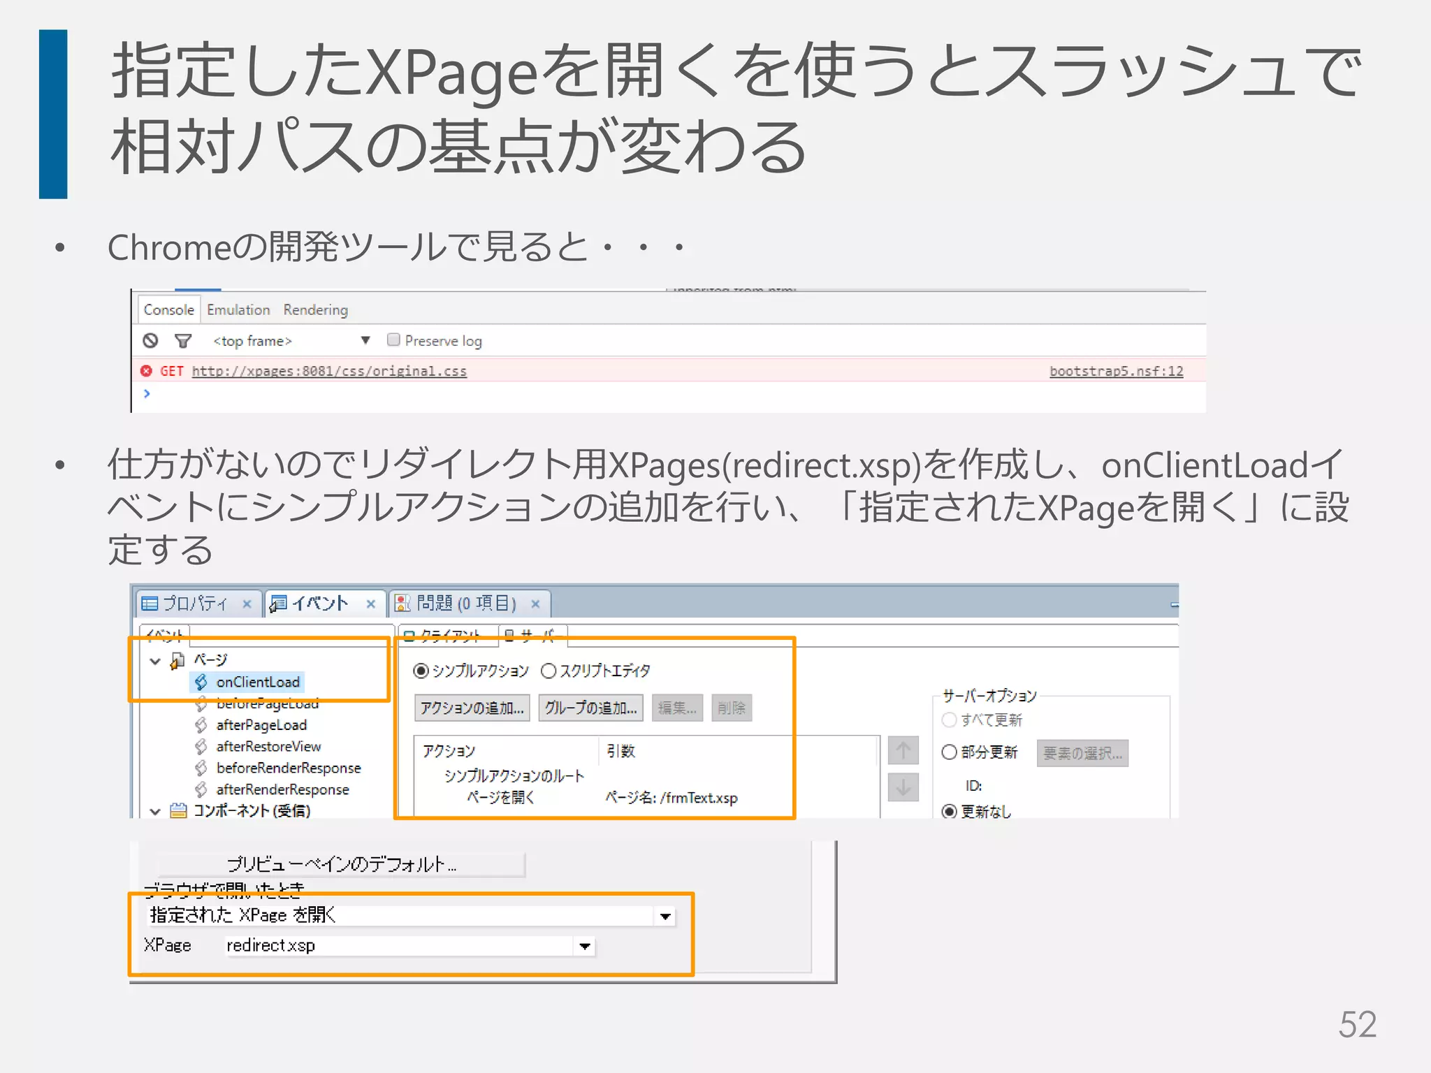Select the afterRenderResponse event
This screenshot has height=1073, width=1431.
click(x=282, y=789)
